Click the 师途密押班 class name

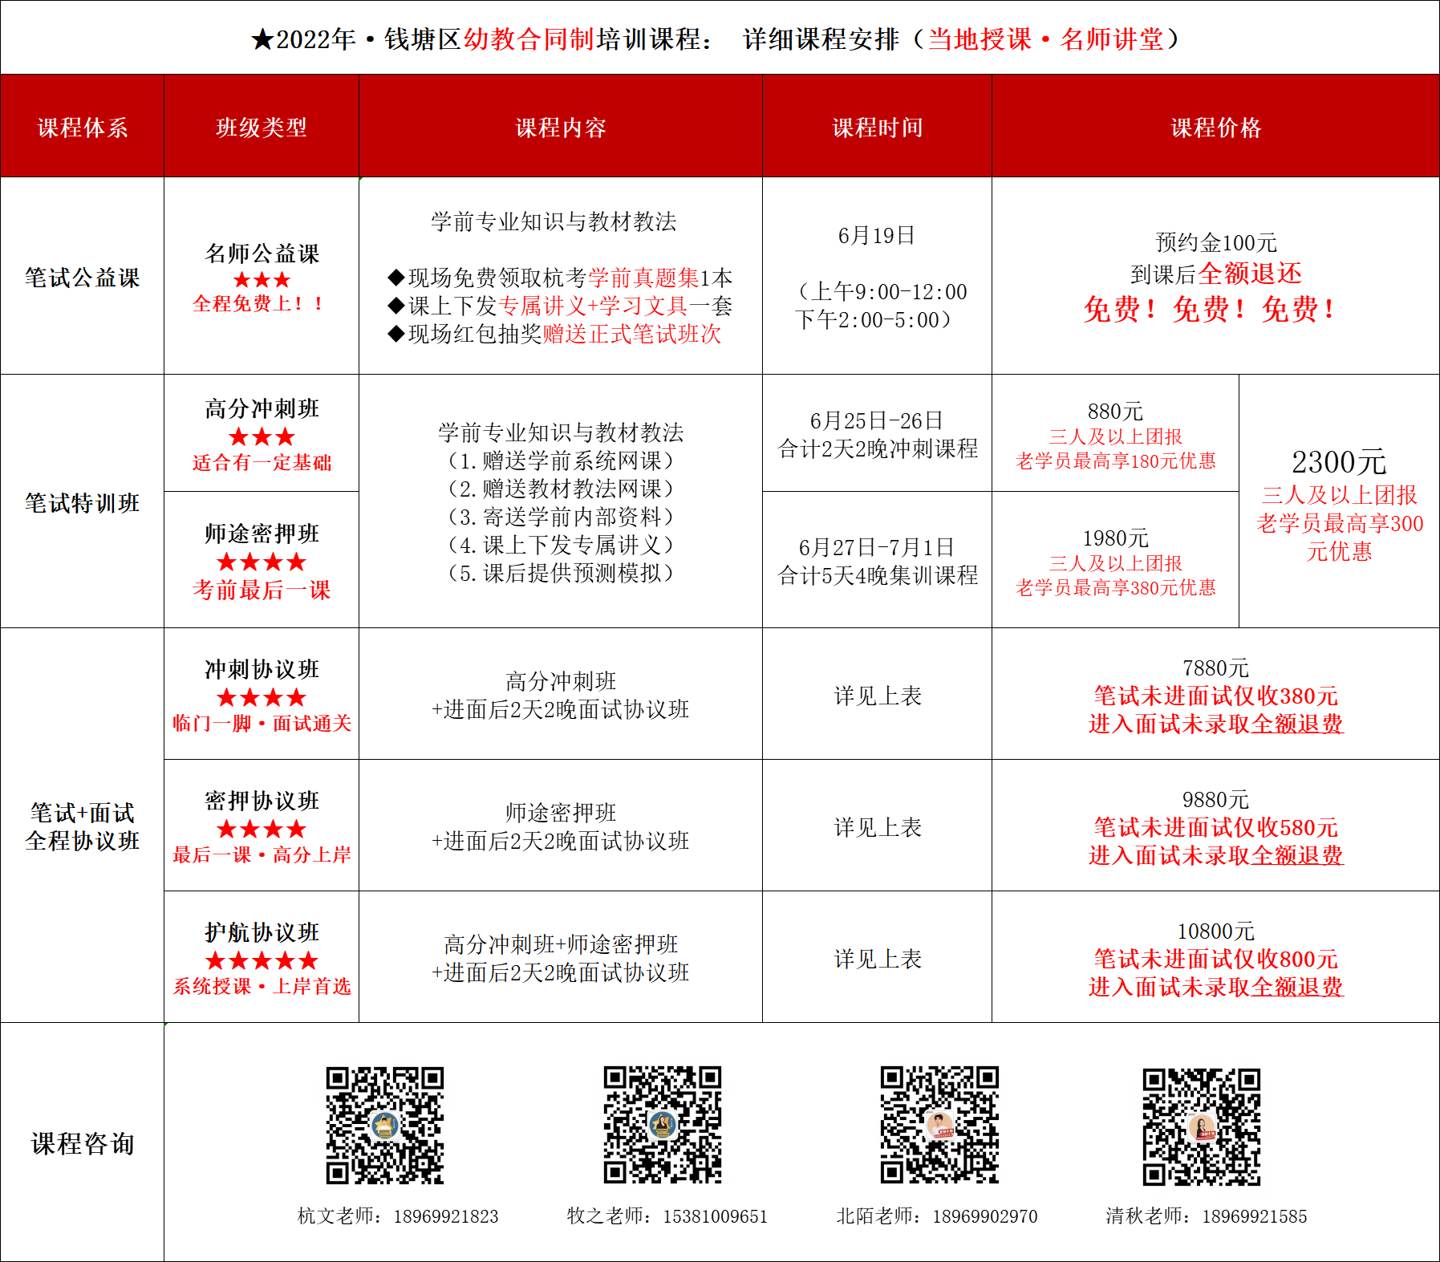(x=262, y=534)
